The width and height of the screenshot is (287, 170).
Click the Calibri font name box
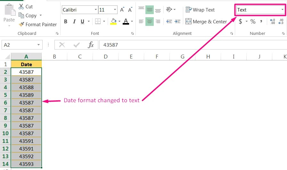(78, 10)
